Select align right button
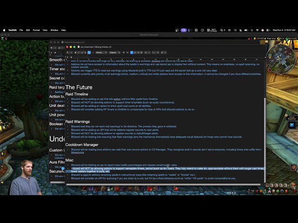 point(138,52)
